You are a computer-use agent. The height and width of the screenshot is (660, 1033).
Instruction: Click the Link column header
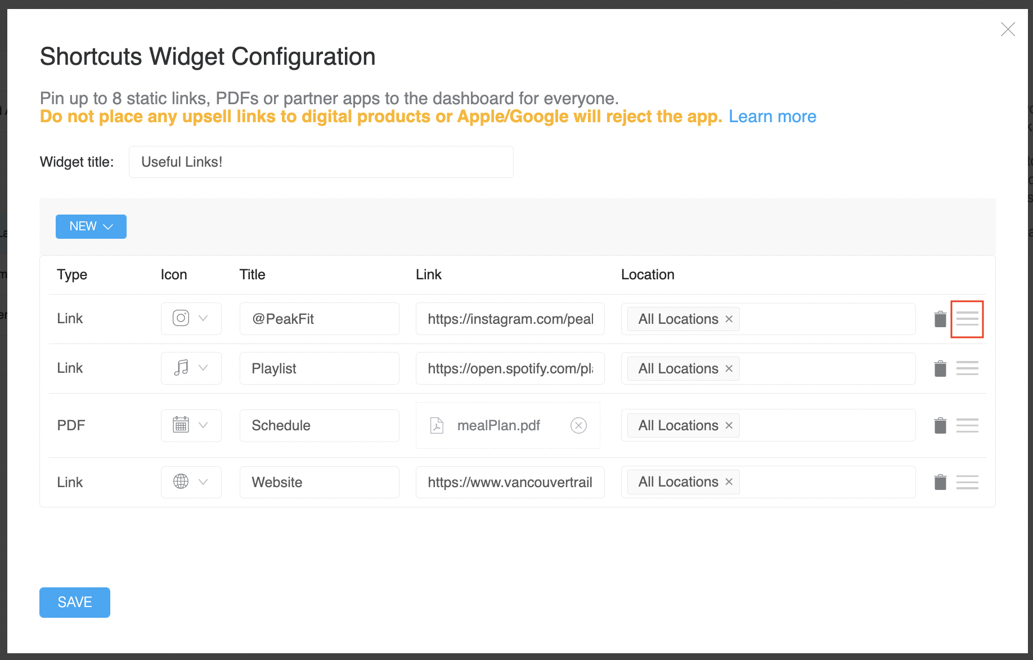(x=429, y=275)
